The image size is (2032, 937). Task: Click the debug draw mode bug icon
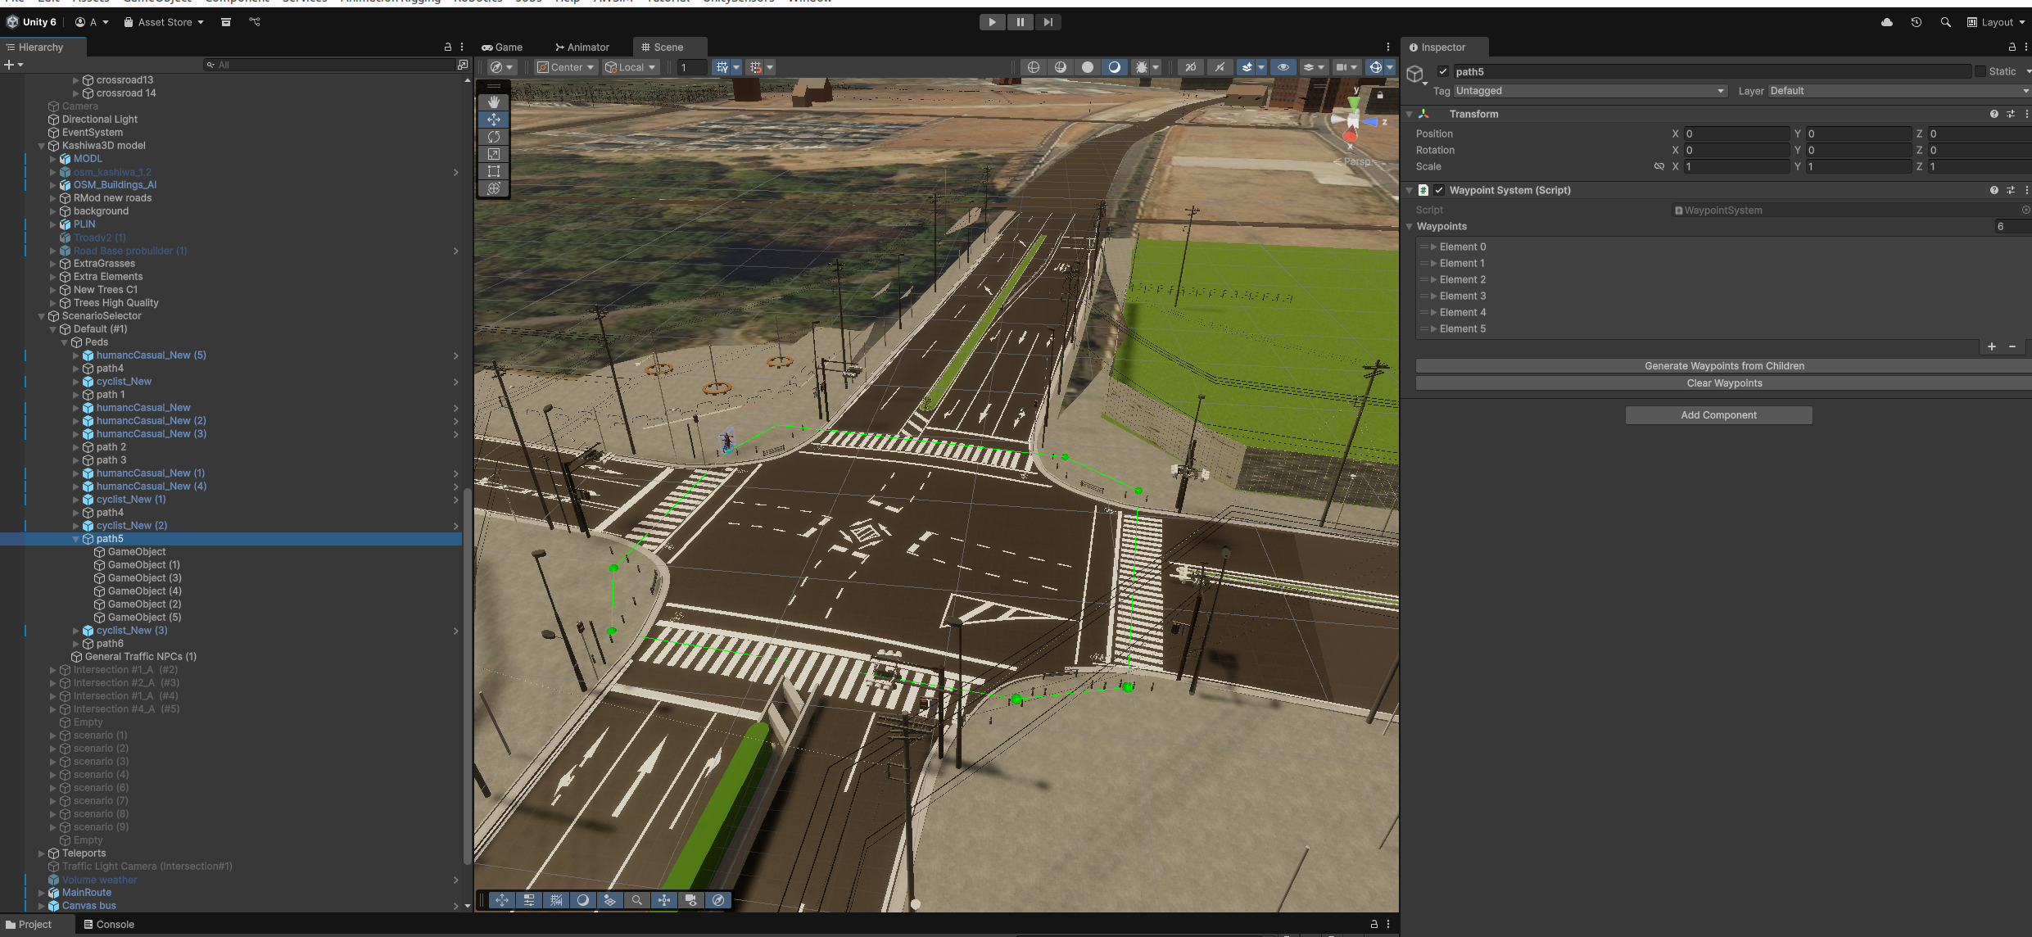[1141, 67]
